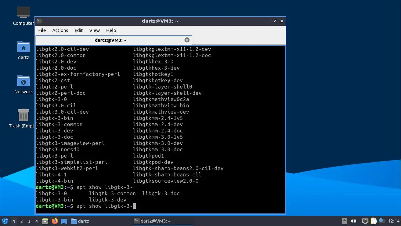The width and height of the screenshot is (401, 226).
Task: Activate the dartz@VM3 terminal taskbar button
Action: click(162, 221)
